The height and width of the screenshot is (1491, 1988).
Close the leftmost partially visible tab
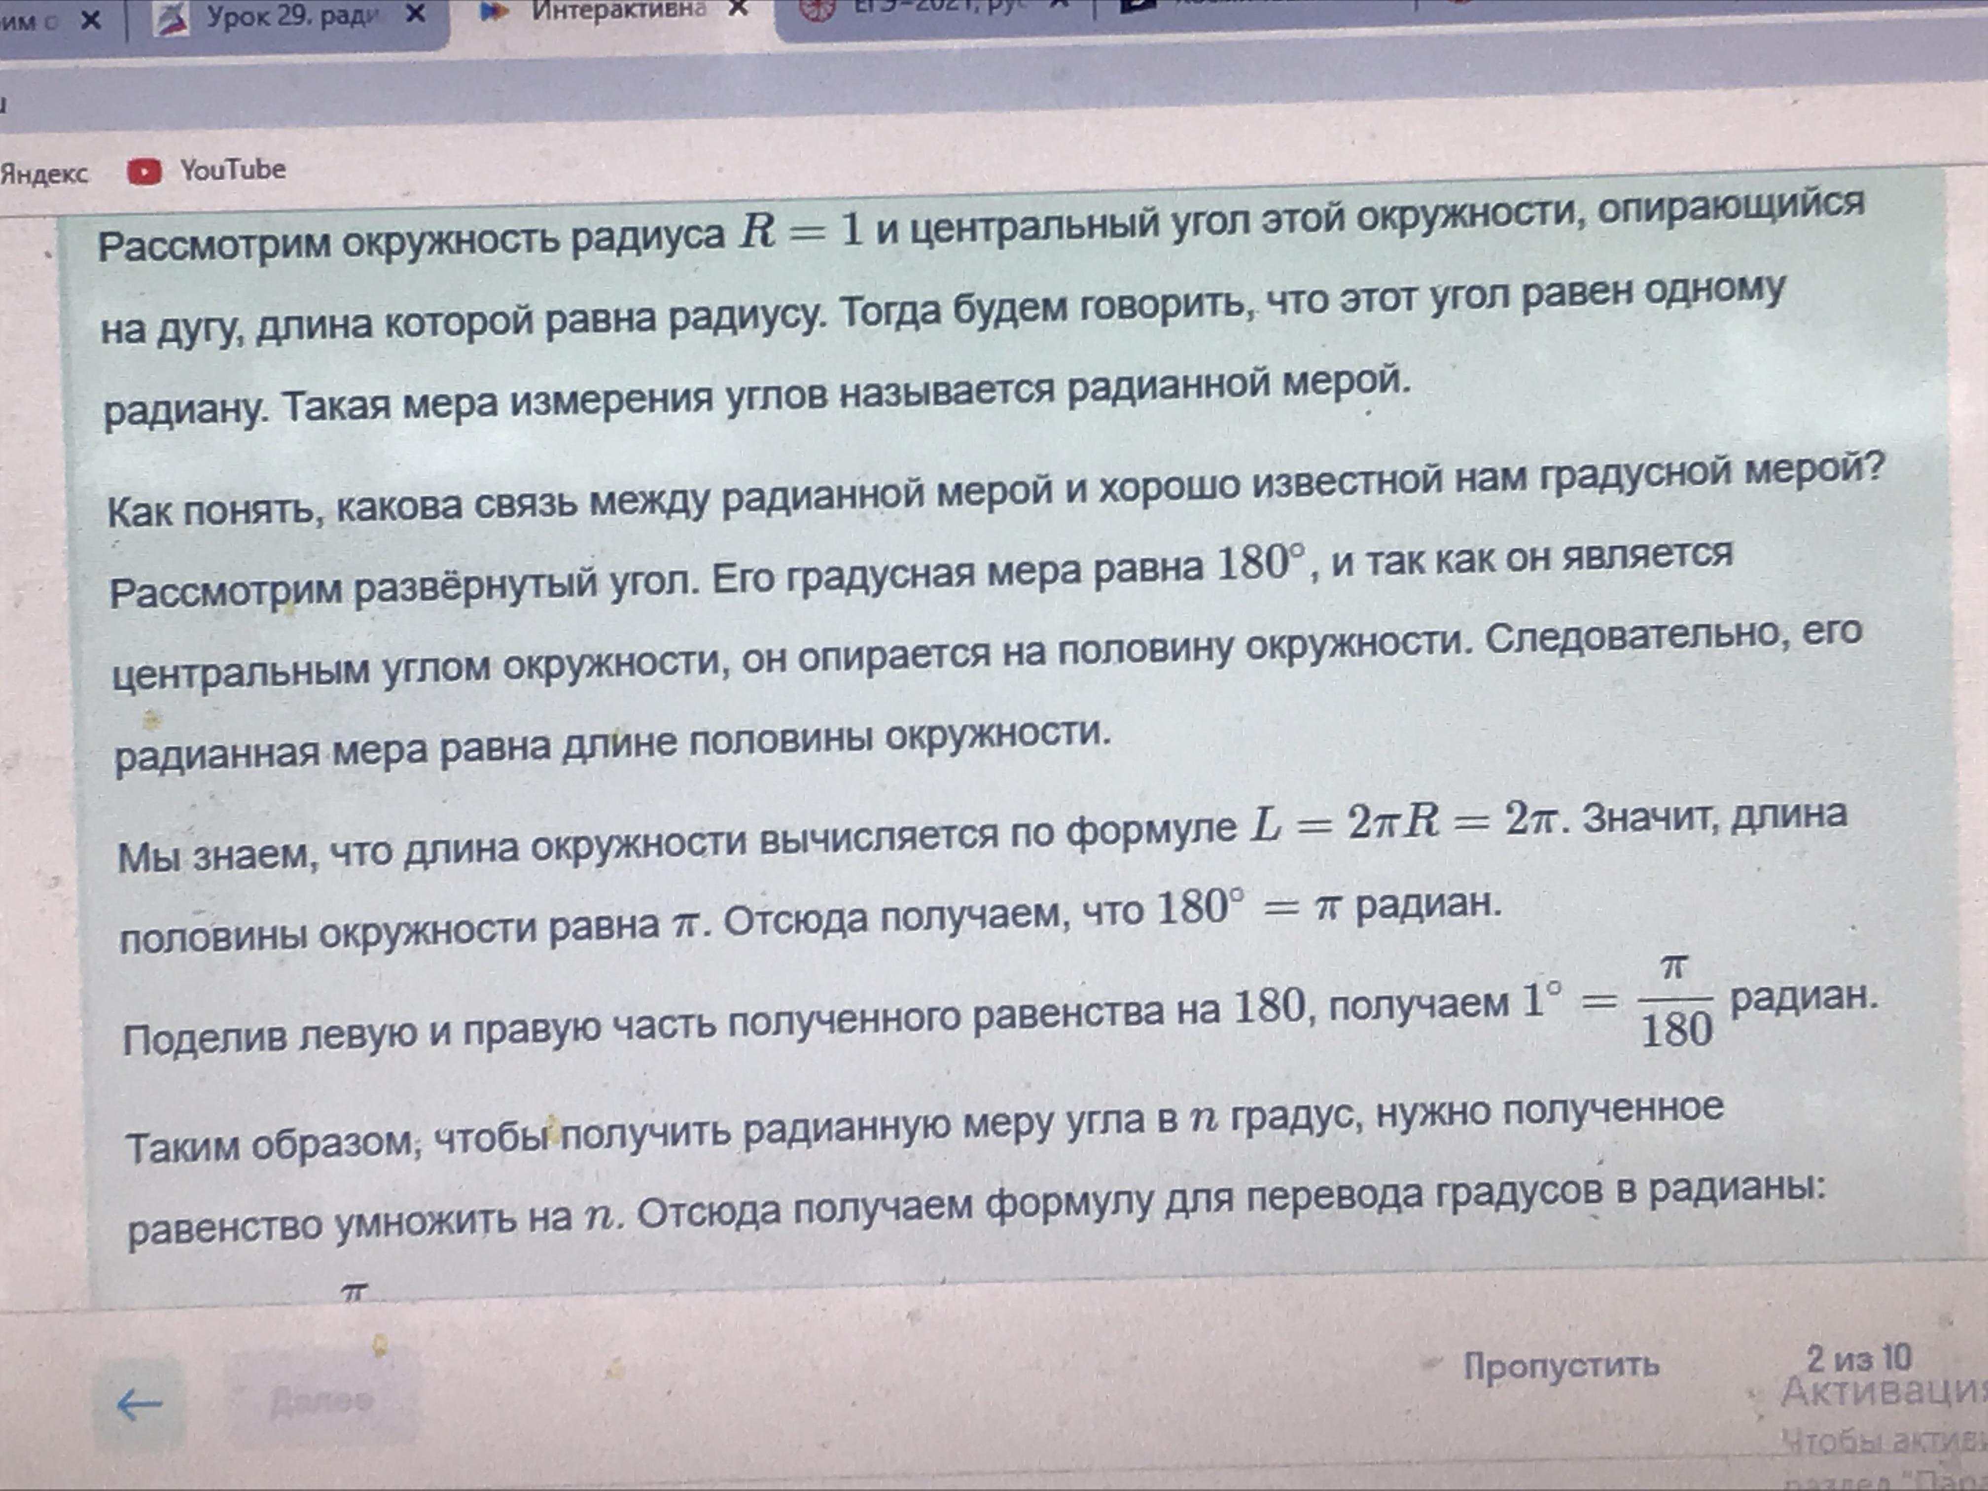click(91, 20)
